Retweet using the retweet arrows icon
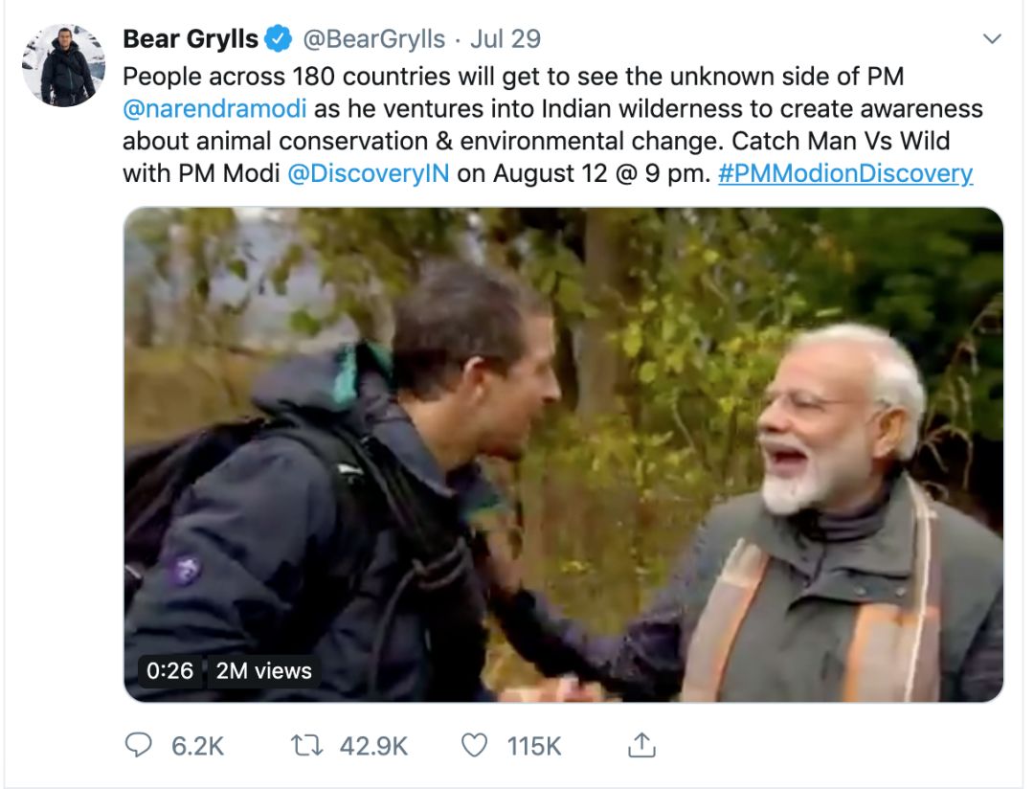Screen dimensions: 1034x789 [306, 746]
